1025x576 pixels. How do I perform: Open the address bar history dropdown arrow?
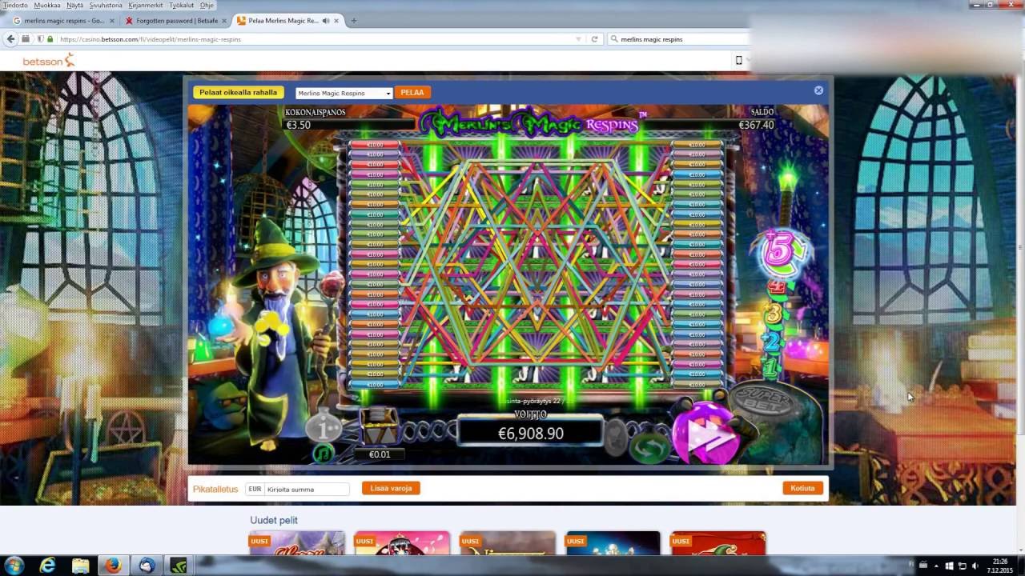coord(579,38)
